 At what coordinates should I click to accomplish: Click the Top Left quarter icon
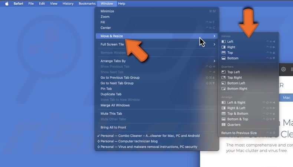(x=224, y=72)
